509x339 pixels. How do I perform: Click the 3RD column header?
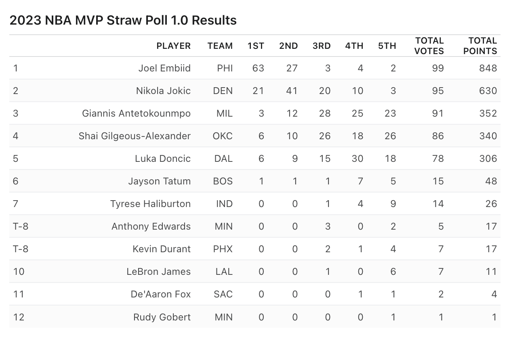click(x=322, y=46)
